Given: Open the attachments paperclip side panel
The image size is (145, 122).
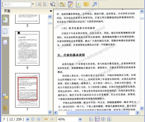Looking at the screenshot, I should (5, 108).
